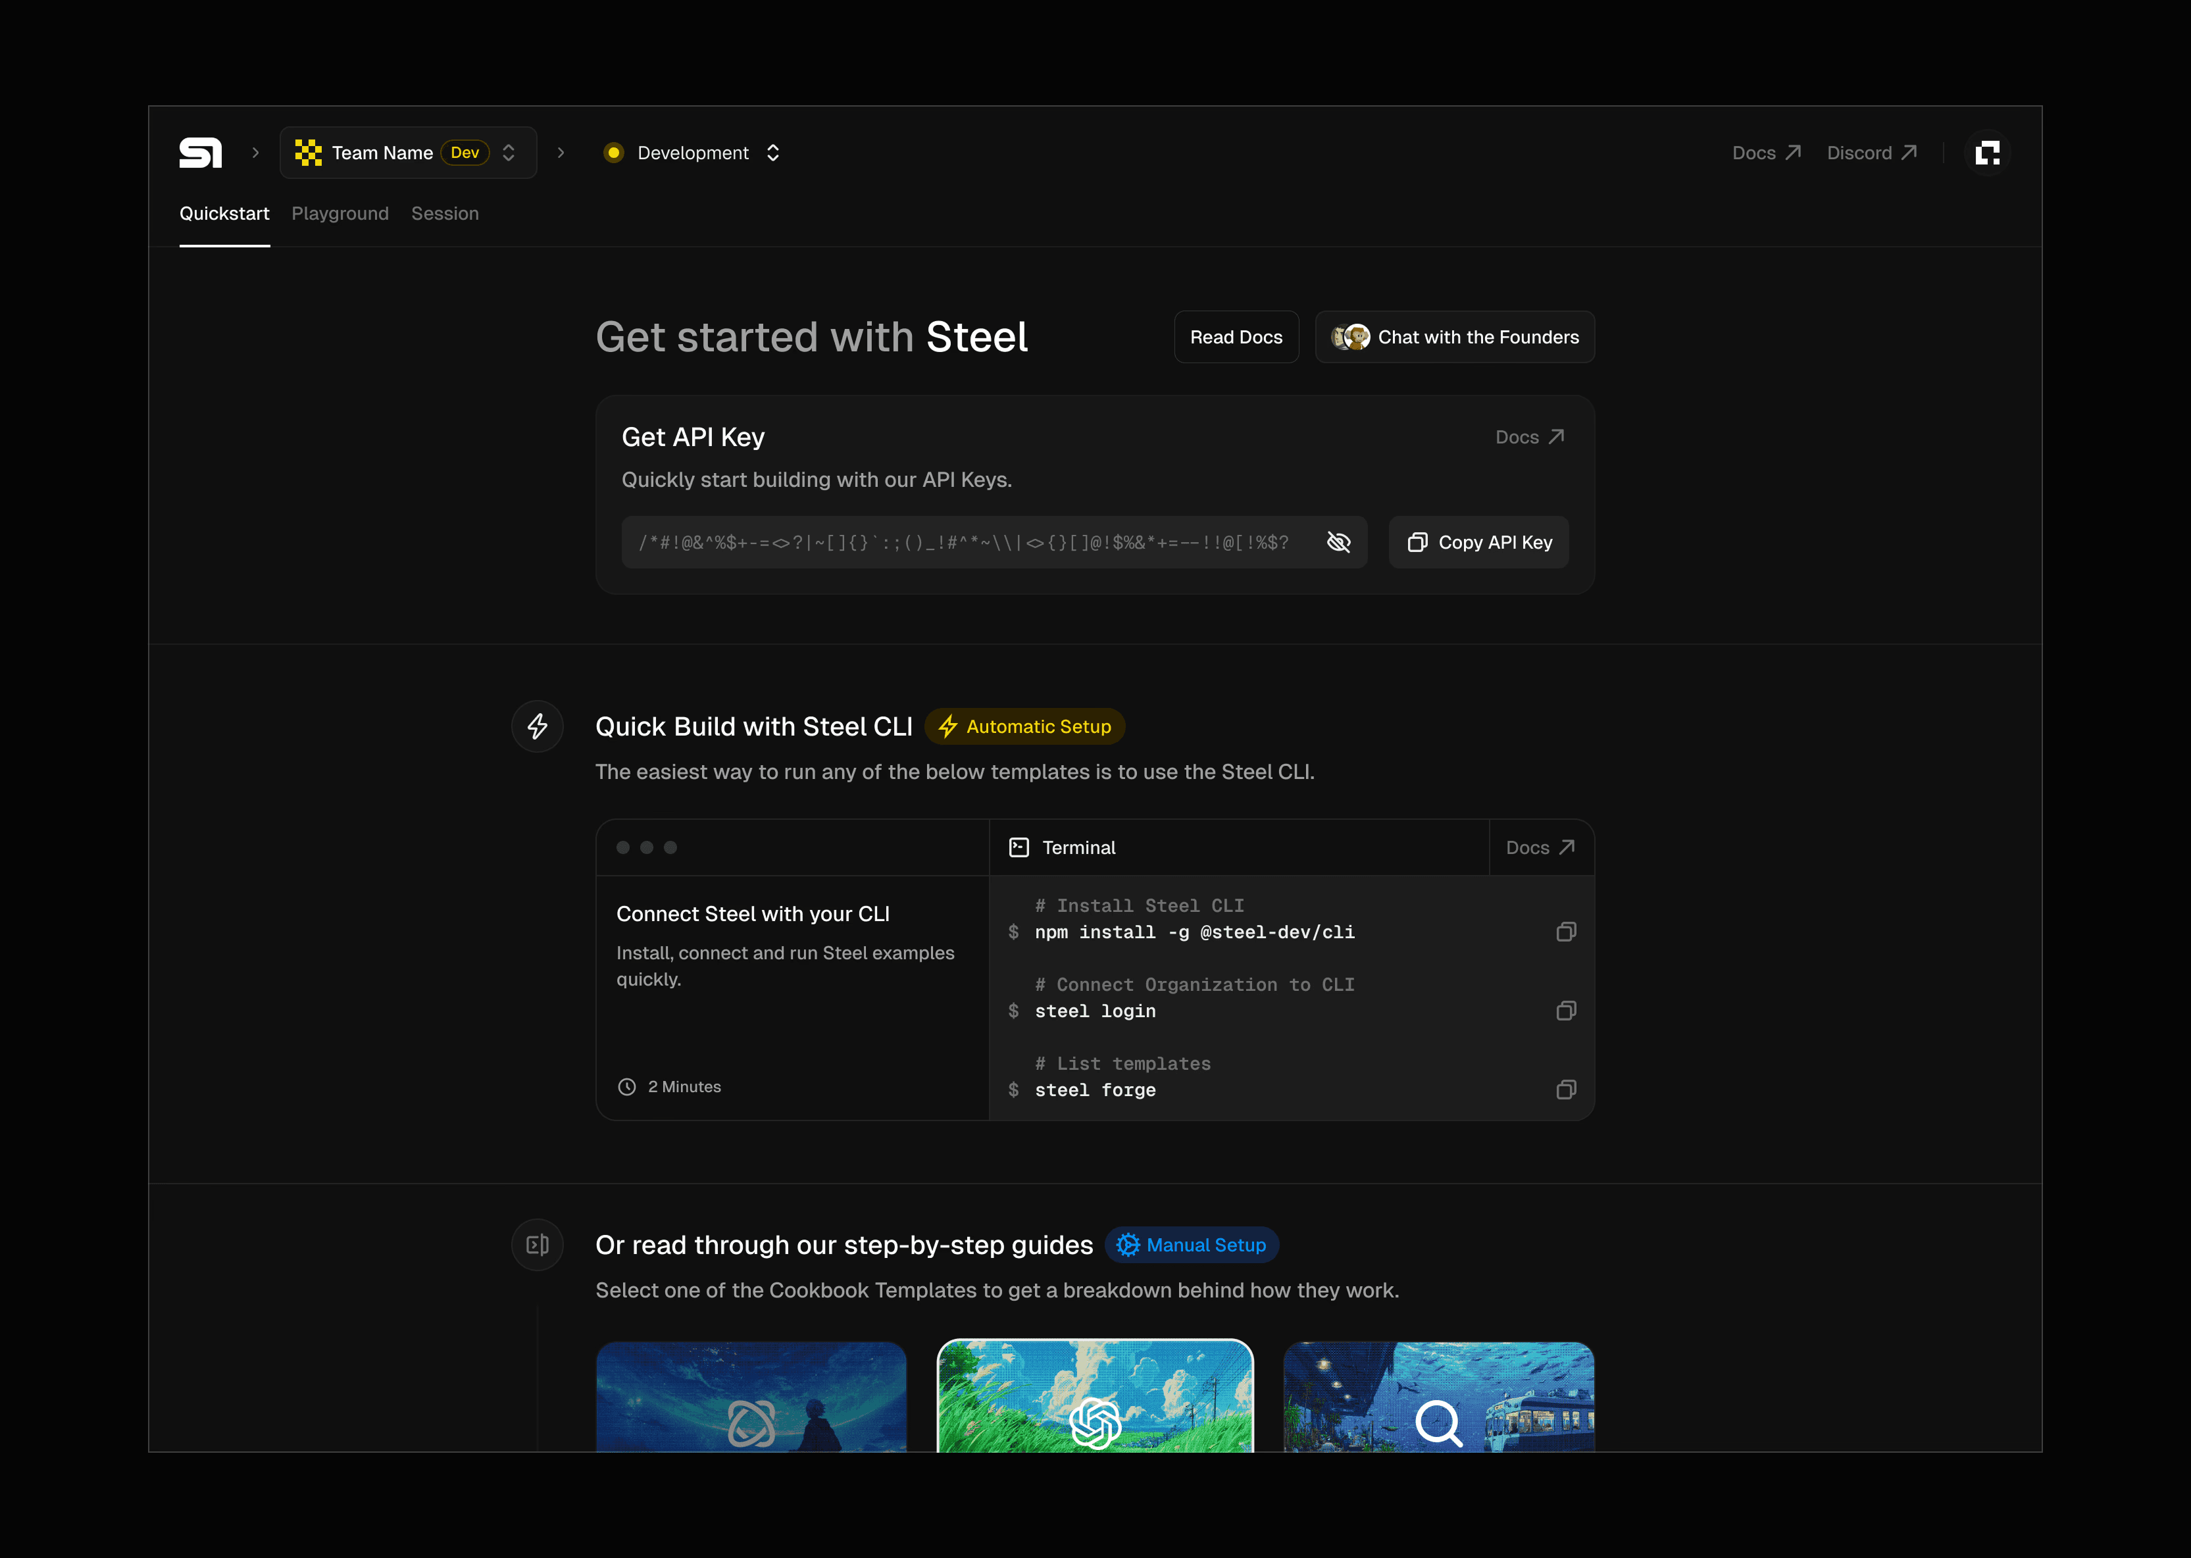Click the Terminal icon in the code panel
This screenshot has width=2191, height=1558.
(x=1019, y=847)
